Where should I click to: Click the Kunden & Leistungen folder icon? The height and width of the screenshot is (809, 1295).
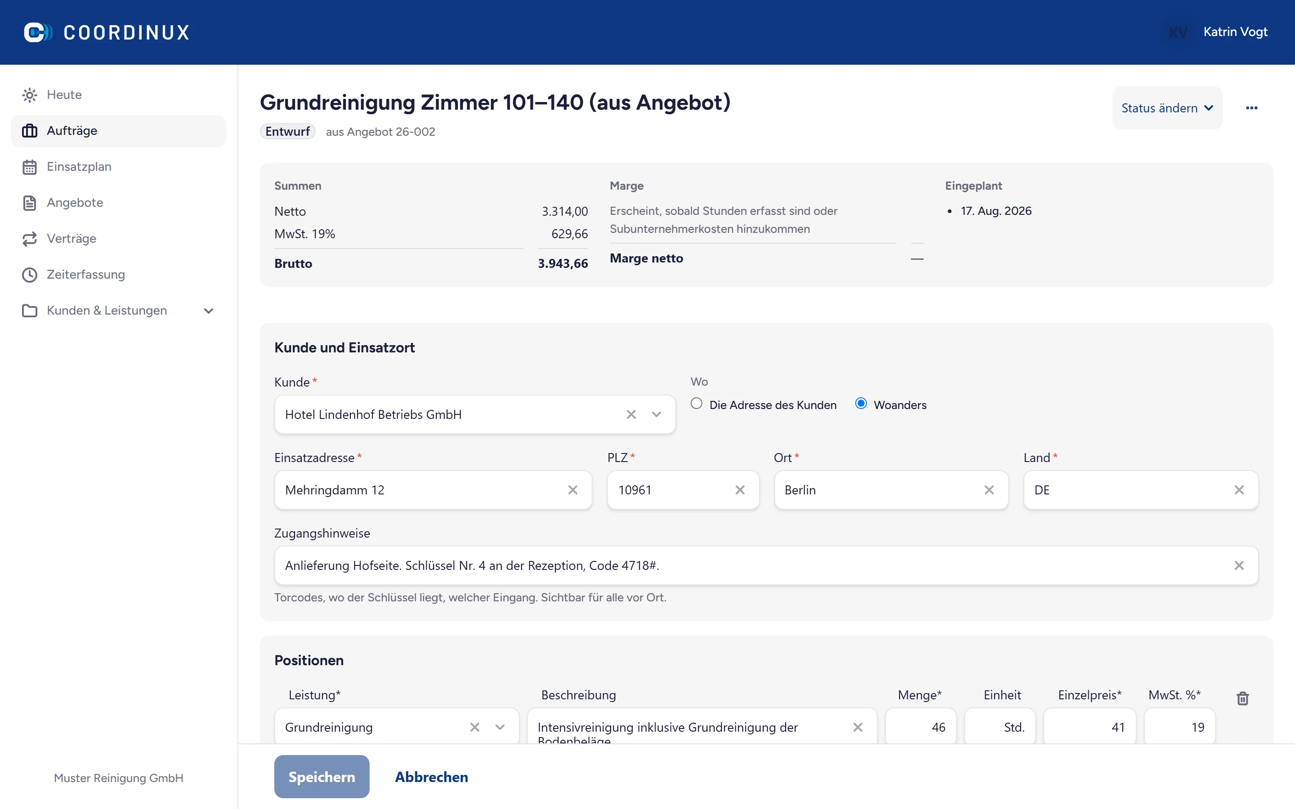click(x=29, y=310)
